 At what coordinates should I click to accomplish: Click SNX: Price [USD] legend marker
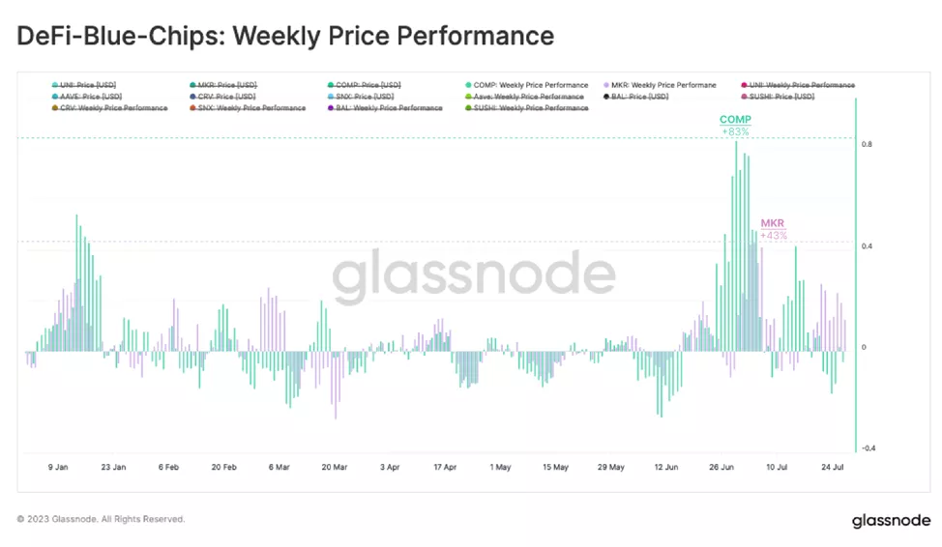coord(330,97)
